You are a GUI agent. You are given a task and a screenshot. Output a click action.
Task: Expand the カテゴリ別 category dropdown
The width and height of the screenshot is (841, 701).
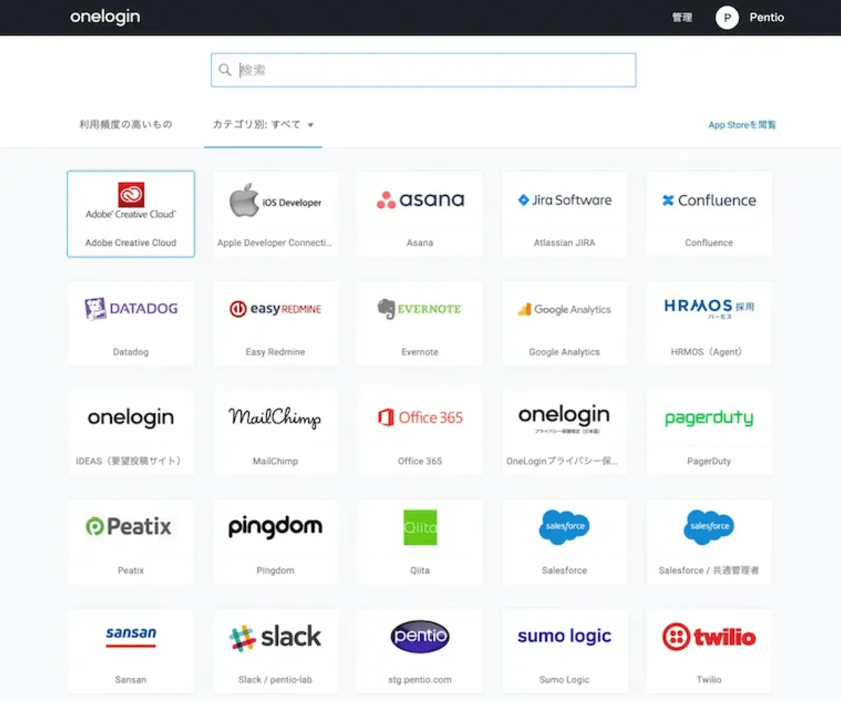[x=263, y=125]
